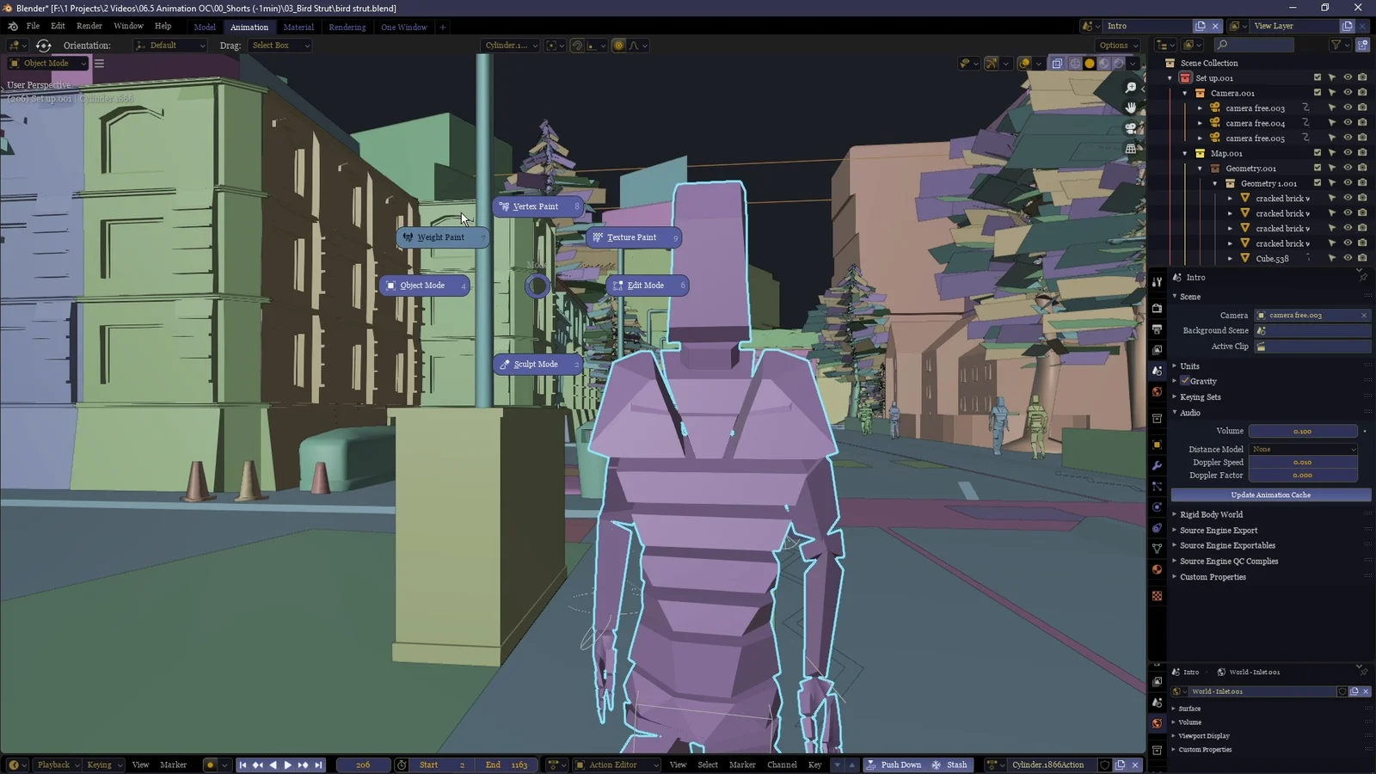Image resolution: width=1376 pixels, height=774 pixels.
Task: Open the Physics properties tab
Action: point(1157,507)
